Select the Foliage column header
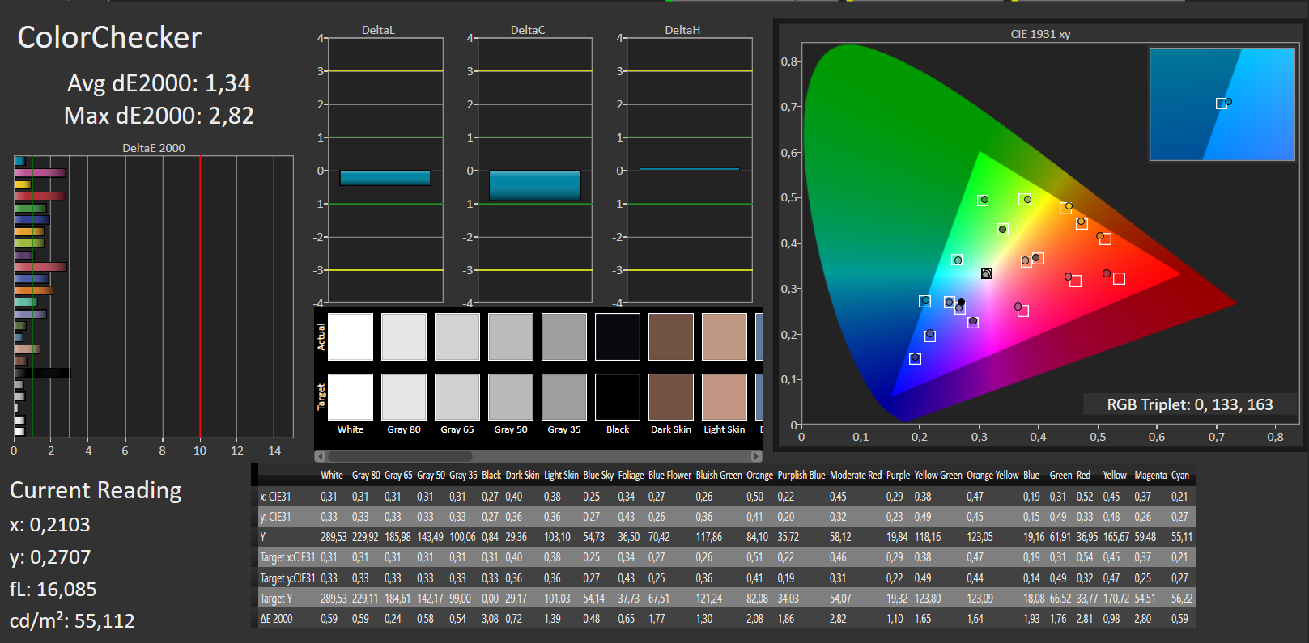 click(631, 476)
